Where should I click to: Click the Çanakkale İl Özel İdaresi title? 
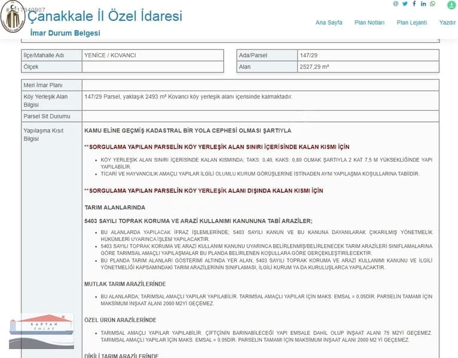pos(105,16)
